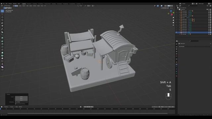Select the Loop Cut tool
The height and width of the screenshot is (119, 212).
click(x=2, y=47)
